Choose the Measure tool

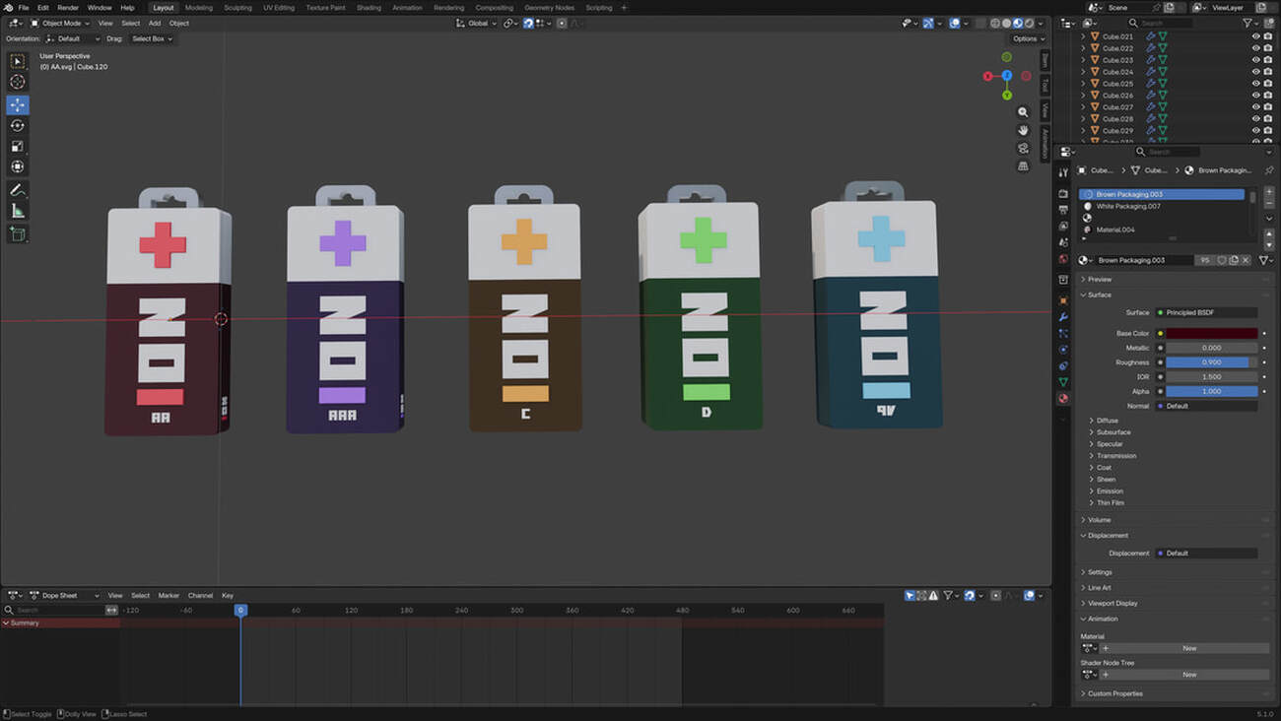[17, 211]
